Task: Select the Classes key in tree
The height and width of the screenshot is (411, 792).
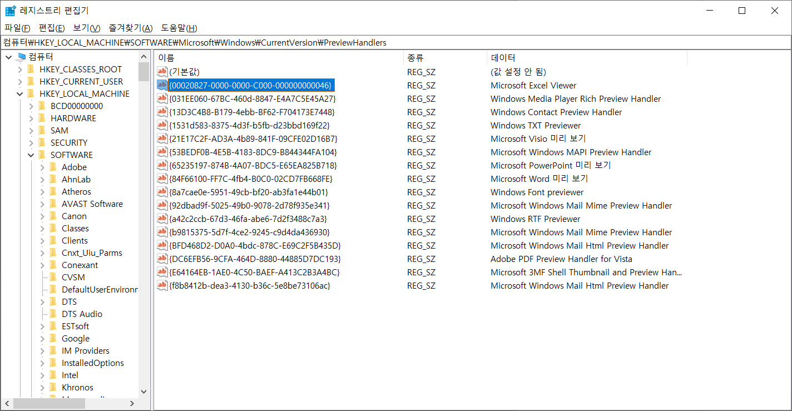Action: click(75, 228)
